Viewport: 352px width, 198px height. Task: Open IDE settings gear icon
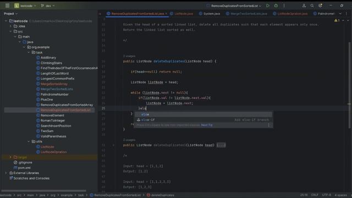320,5
